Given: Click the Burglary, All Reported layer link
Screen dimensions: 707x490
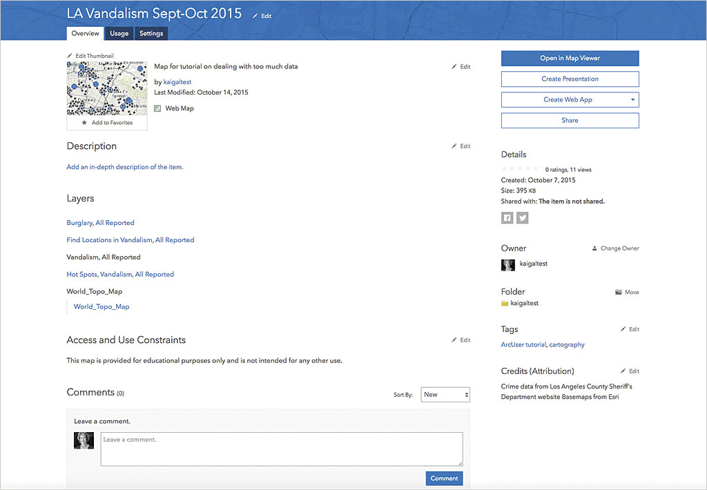Looking at the screenshot, I should (100, 223).
